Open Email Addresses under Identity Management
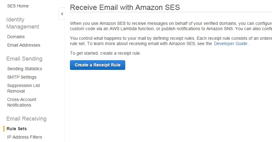 tap(24, 45)
